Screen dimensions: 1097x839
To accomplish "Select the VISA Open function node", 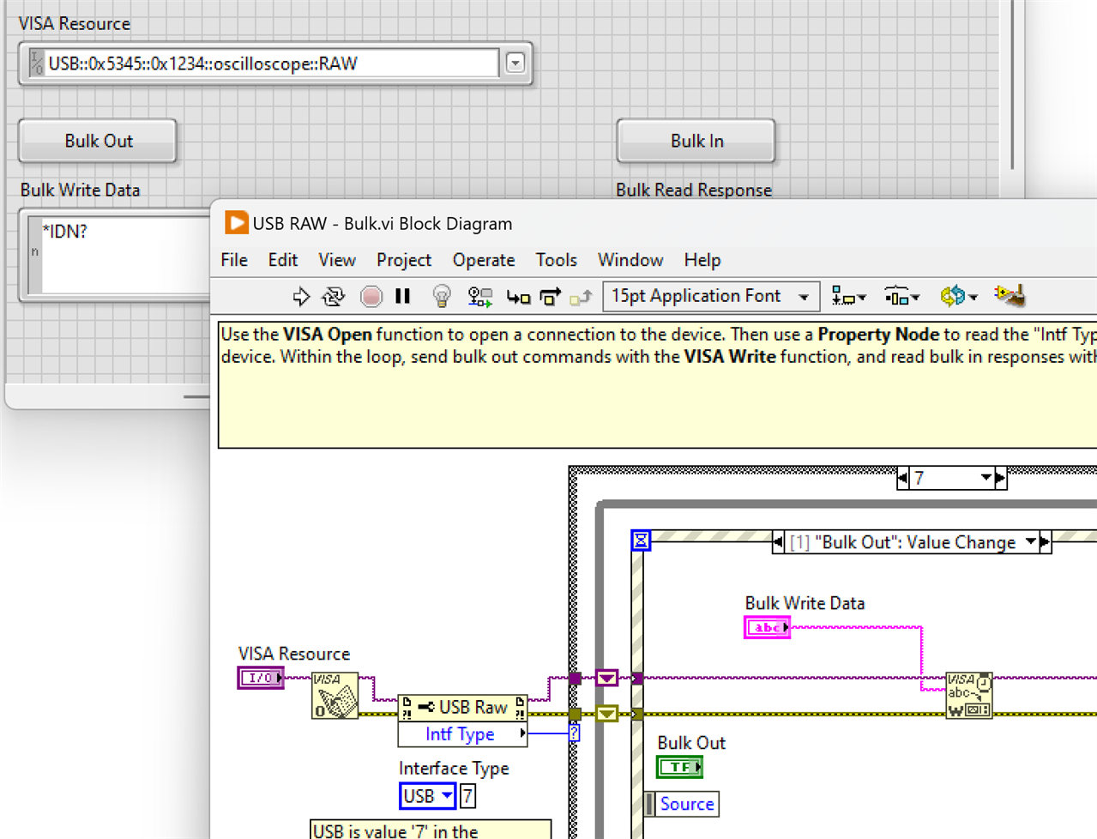I will (x=335, y=695).
